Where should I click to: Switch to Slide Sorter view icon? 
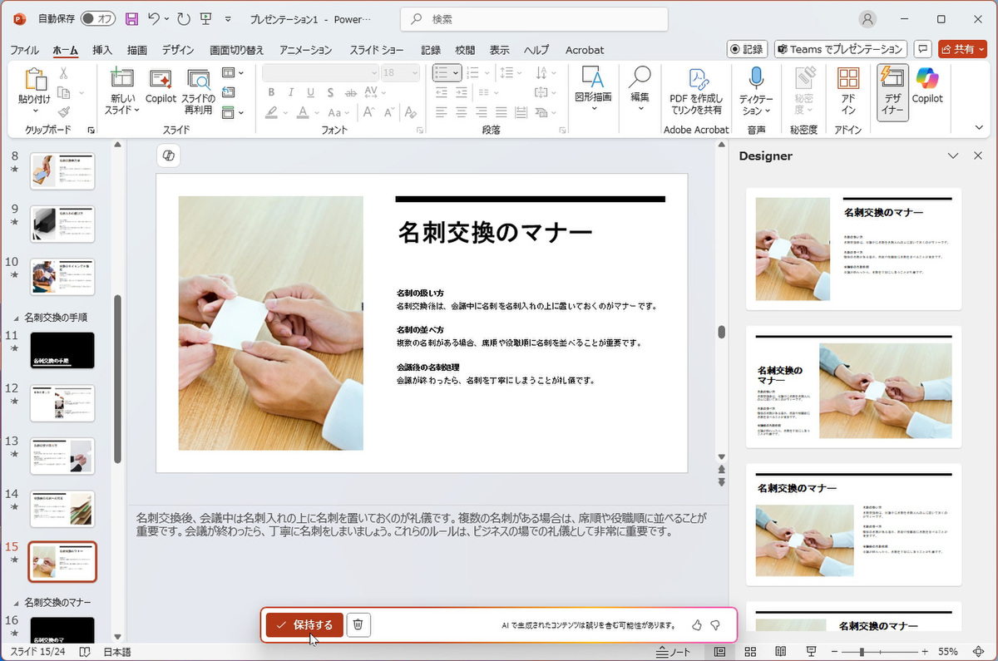tap(749, 652)
